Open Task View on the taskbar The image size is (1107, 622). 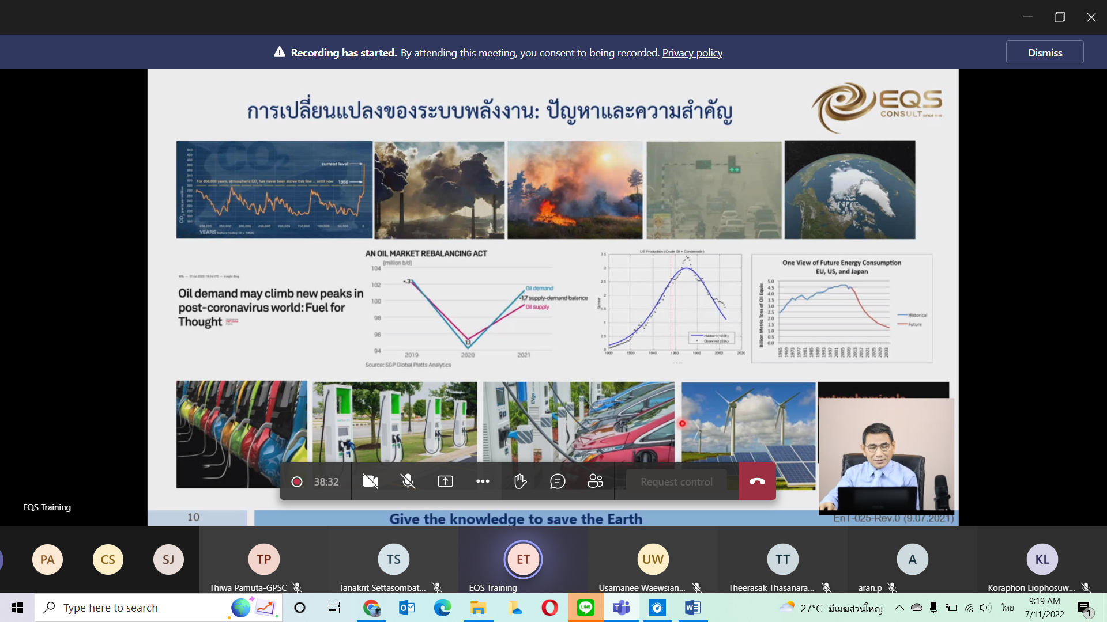(334, 608)
